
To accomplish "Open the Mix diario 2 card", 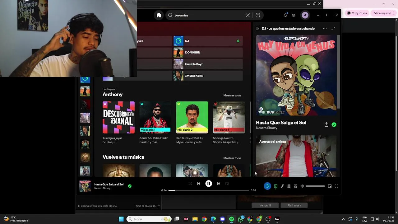I will pyautogui.click(x=192, y=123).
